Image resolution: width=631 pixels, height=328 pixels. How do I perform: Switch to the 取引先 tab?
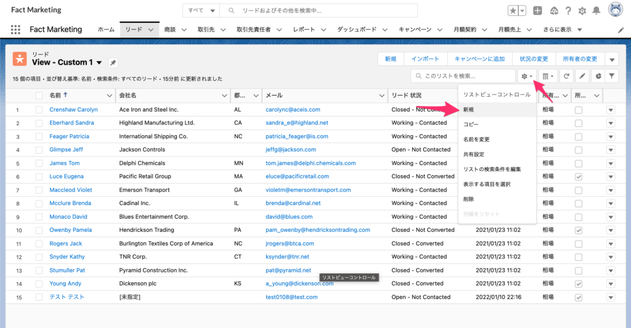[206, 30]
